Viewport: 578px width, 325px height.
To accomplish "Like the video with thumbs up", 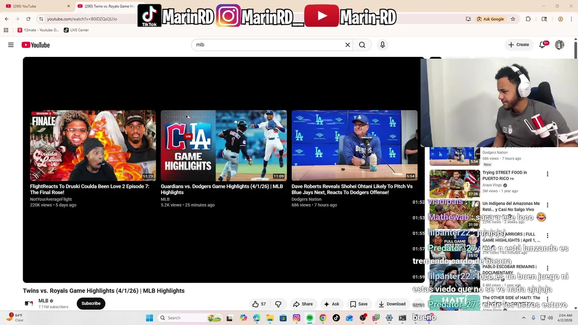I will coord(259,304).
